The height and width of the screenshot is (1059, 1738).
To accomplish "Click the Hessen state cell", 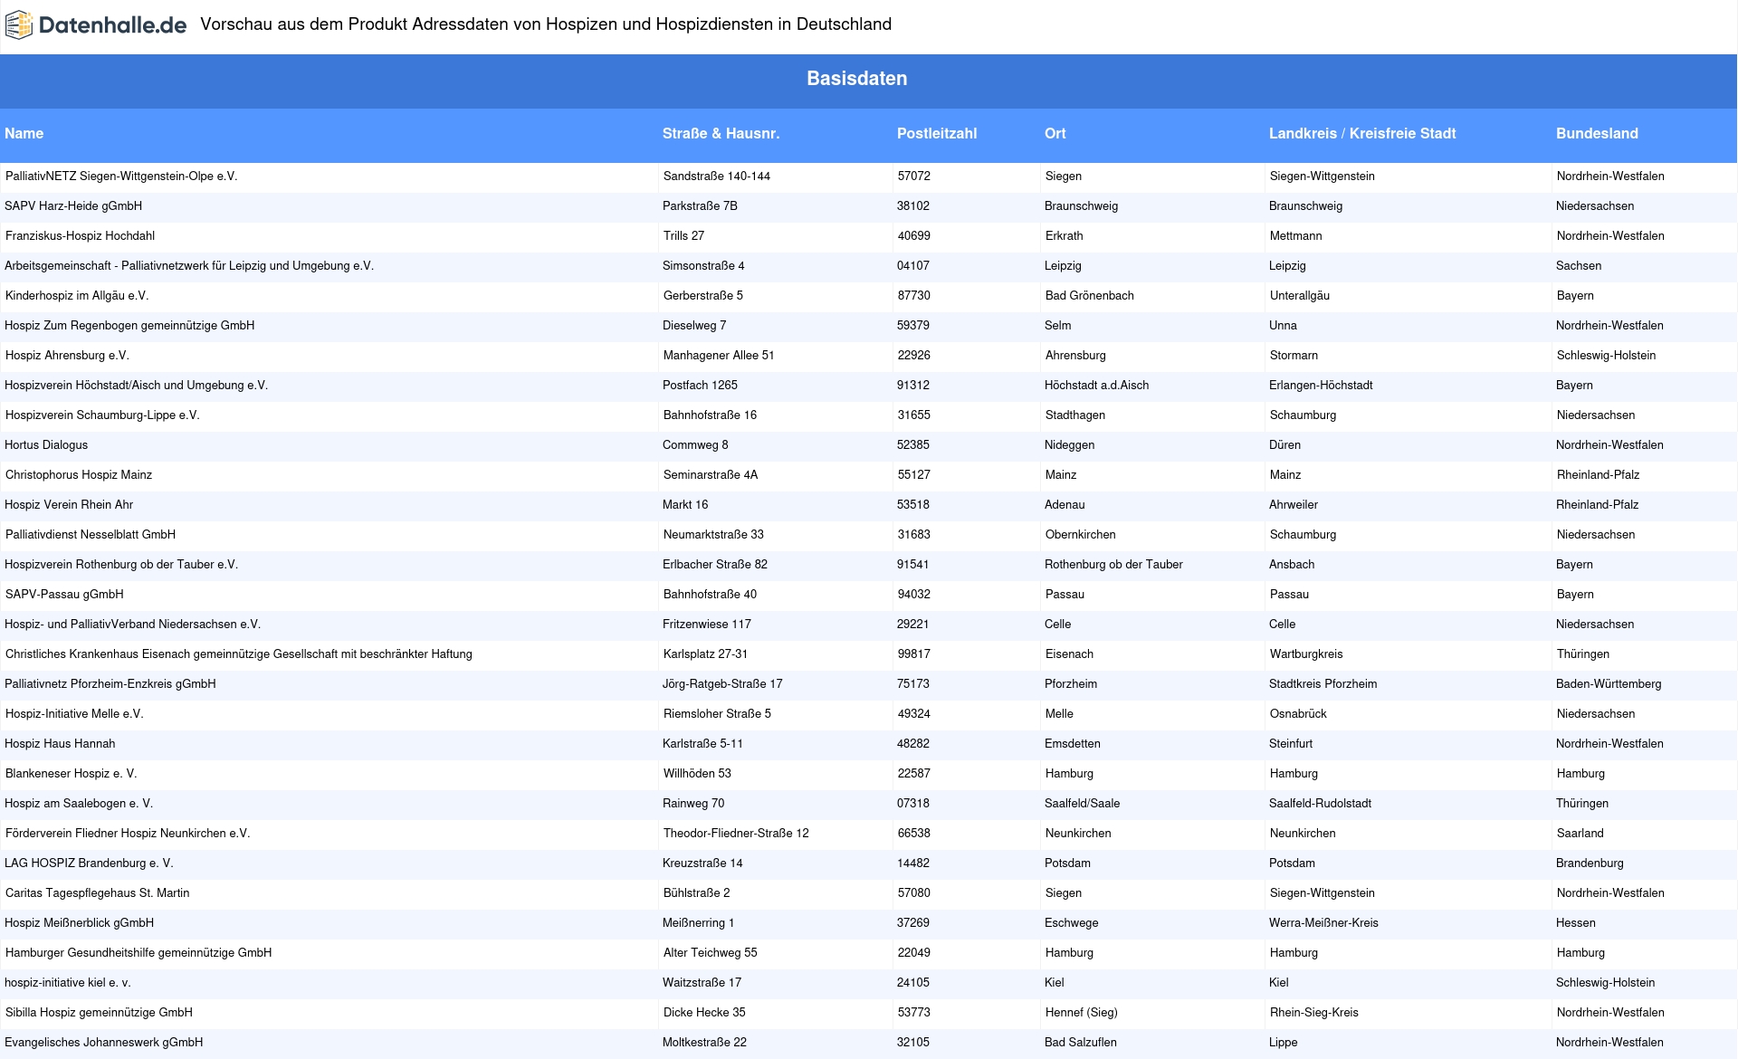I will pyautogui.click(x=1575, y=923).
